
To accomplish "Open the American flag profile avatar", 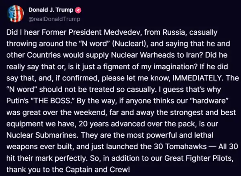I will coord(15,14).
